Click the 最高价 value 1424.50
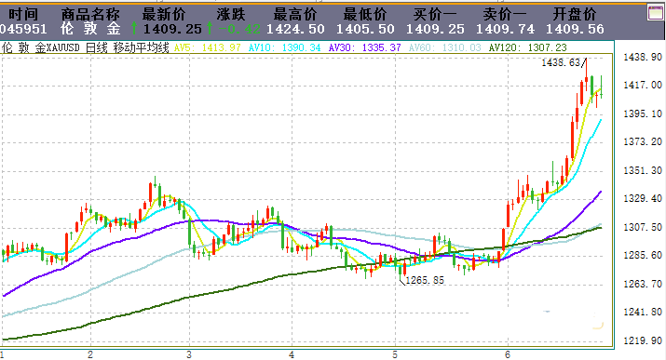The width and height of the screenshot is (666, 360). tap(295, 29)
